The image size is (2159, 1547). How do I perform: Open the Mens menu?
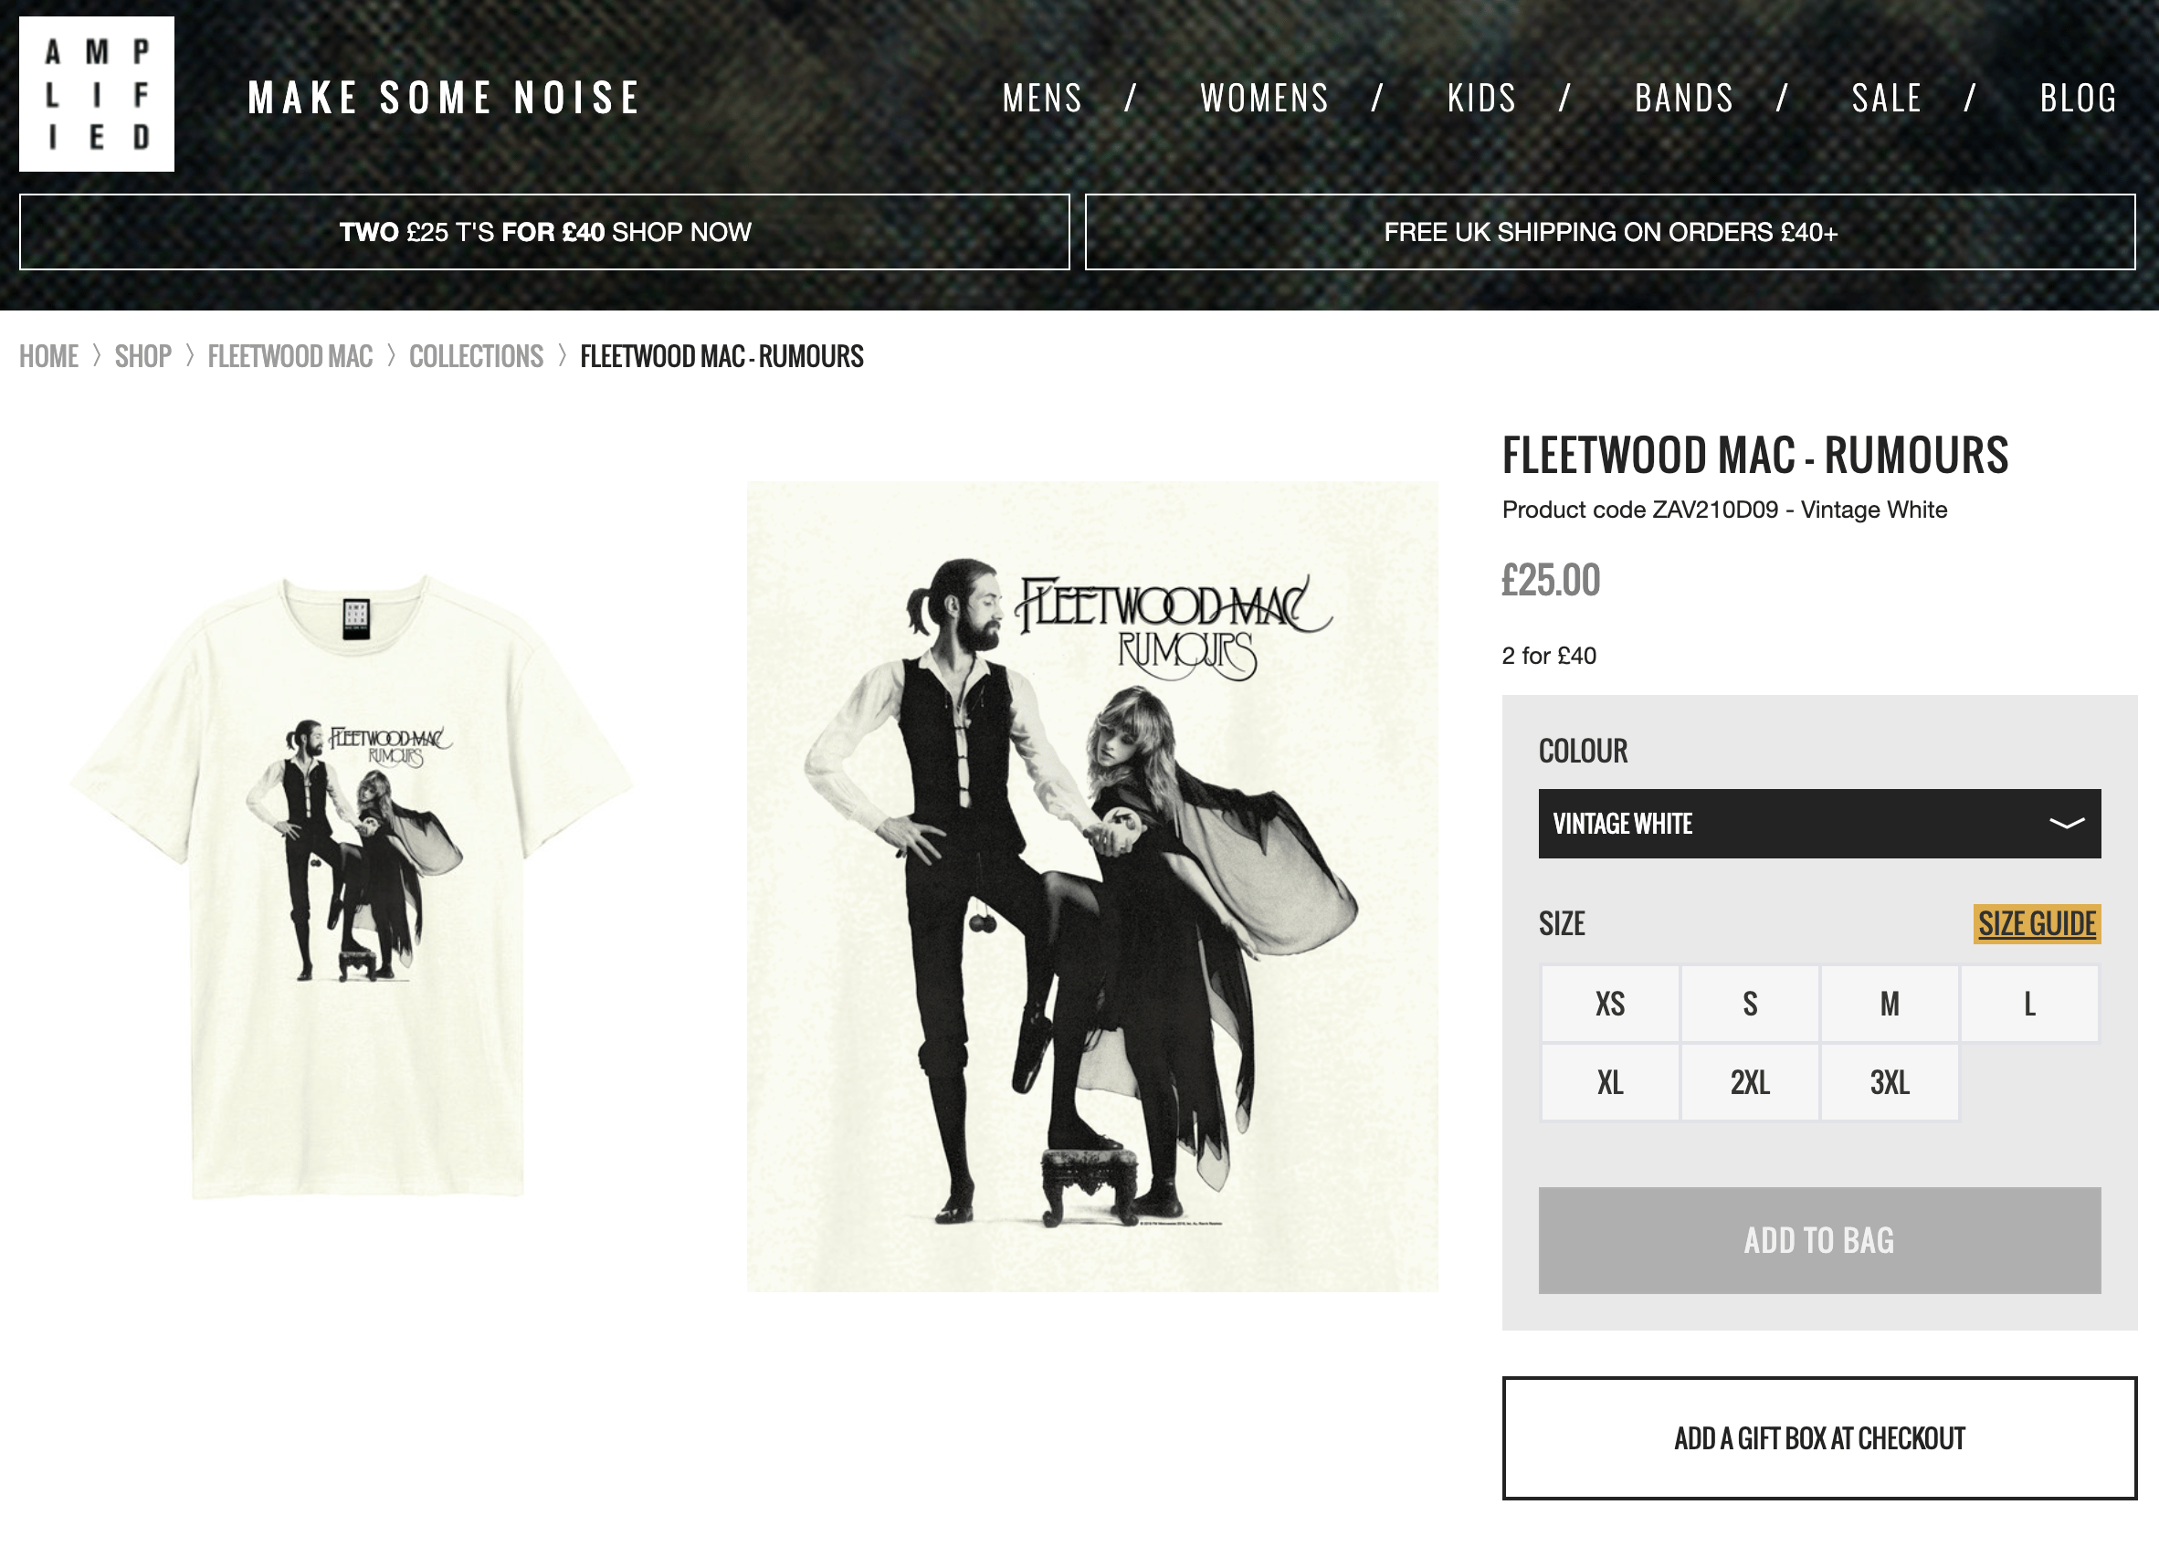tap(1042, 98)
